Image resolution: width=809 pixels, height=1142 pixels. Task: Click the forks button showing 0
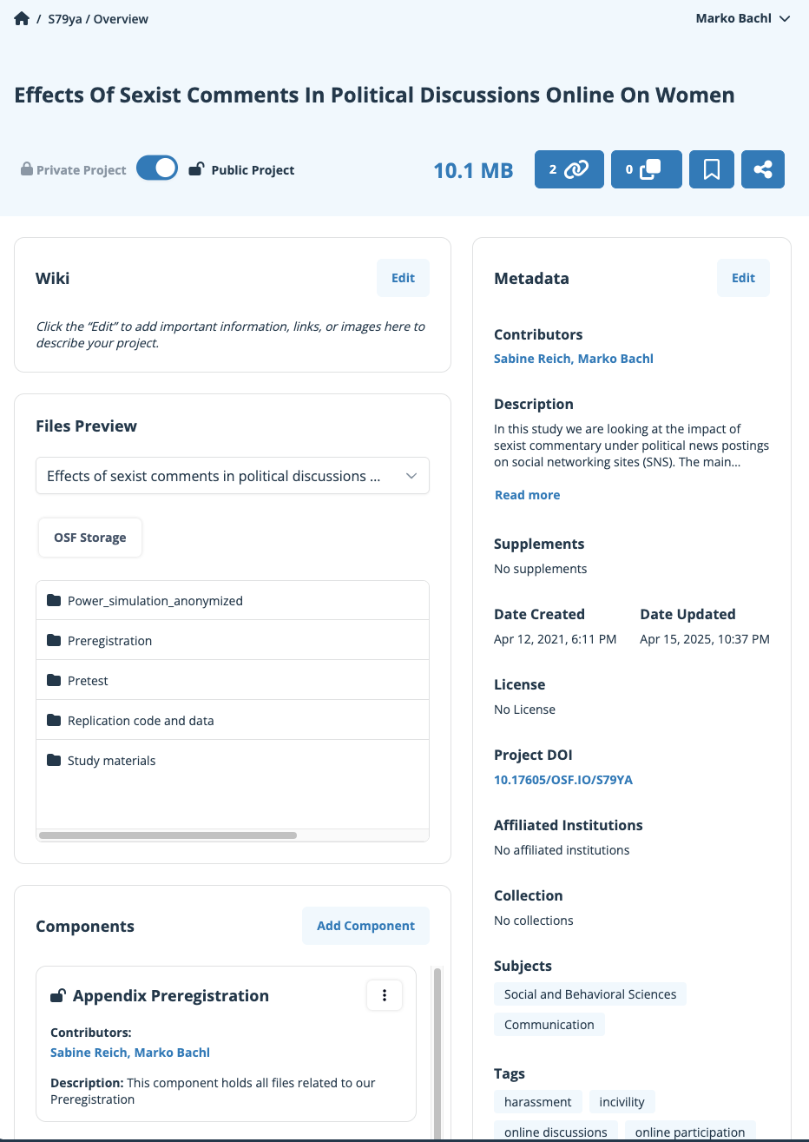646,170
